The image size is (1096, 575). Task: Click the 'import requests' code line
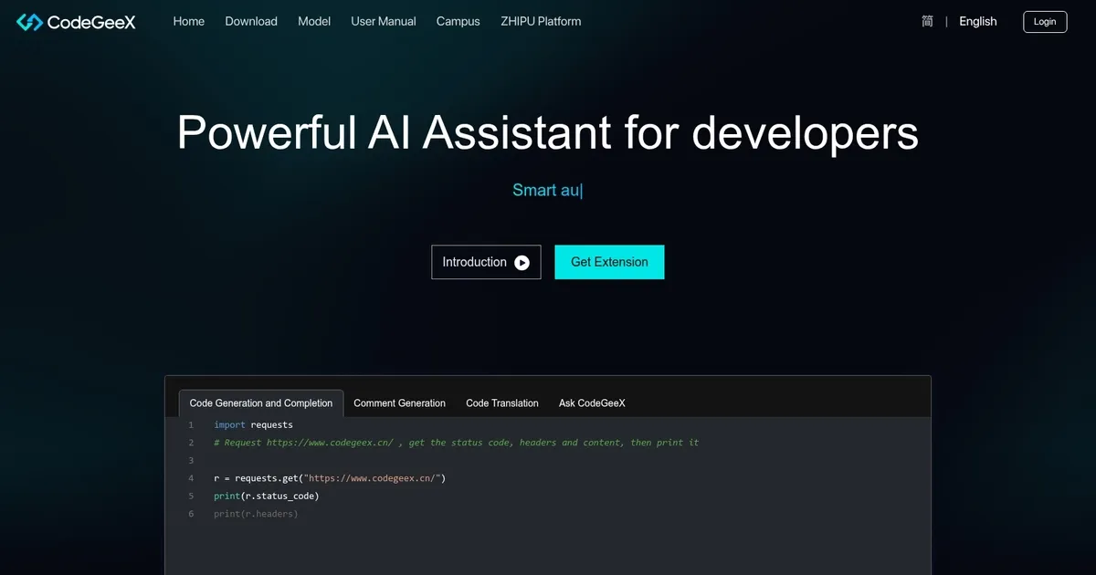coord(253,425)
